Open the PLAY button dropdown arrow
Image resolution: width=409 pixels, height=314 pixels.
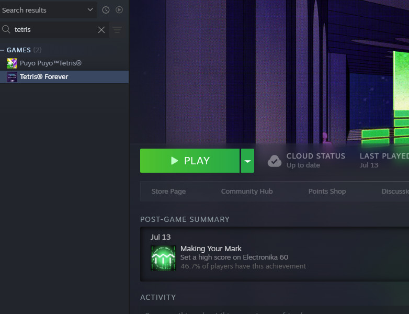pos(247,161)
